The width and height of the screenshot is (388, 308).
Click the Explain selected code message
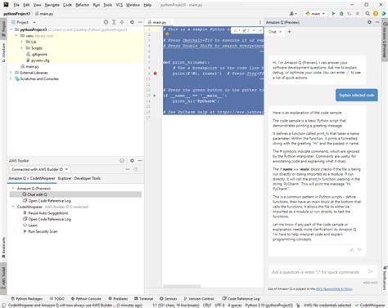pyautogui.click(x=357, y=95)
